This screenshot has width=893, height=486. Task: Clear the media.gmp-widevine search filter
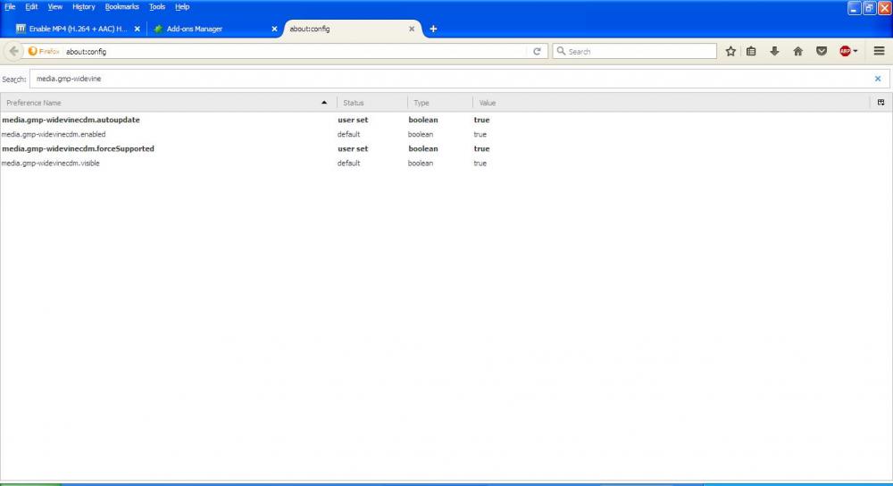coord(877,79)
